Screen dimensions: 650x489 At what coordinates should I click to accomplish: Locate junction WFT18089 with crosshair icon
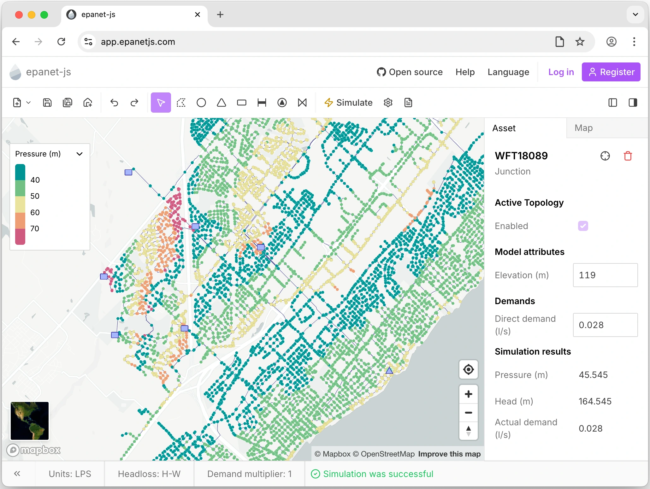coord(605,156)
